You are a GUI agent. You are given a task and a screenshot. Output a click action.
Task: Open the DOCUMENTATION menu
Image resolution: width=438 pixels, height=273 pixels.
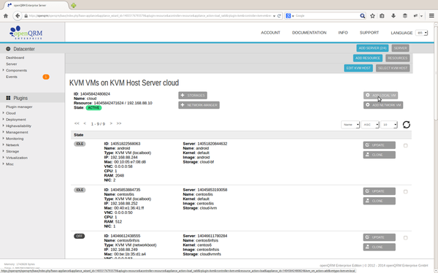310,33
